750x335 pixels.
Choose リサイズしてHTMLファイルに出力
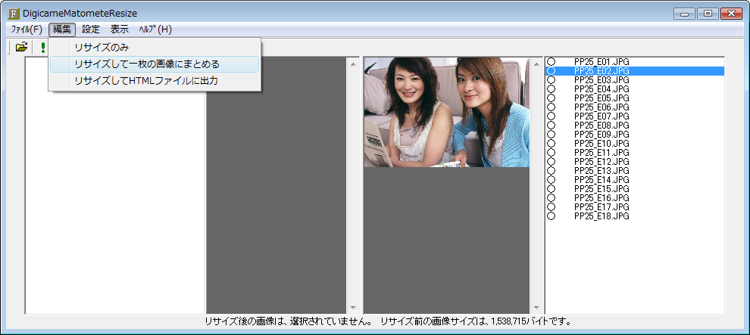click(155, 81)
